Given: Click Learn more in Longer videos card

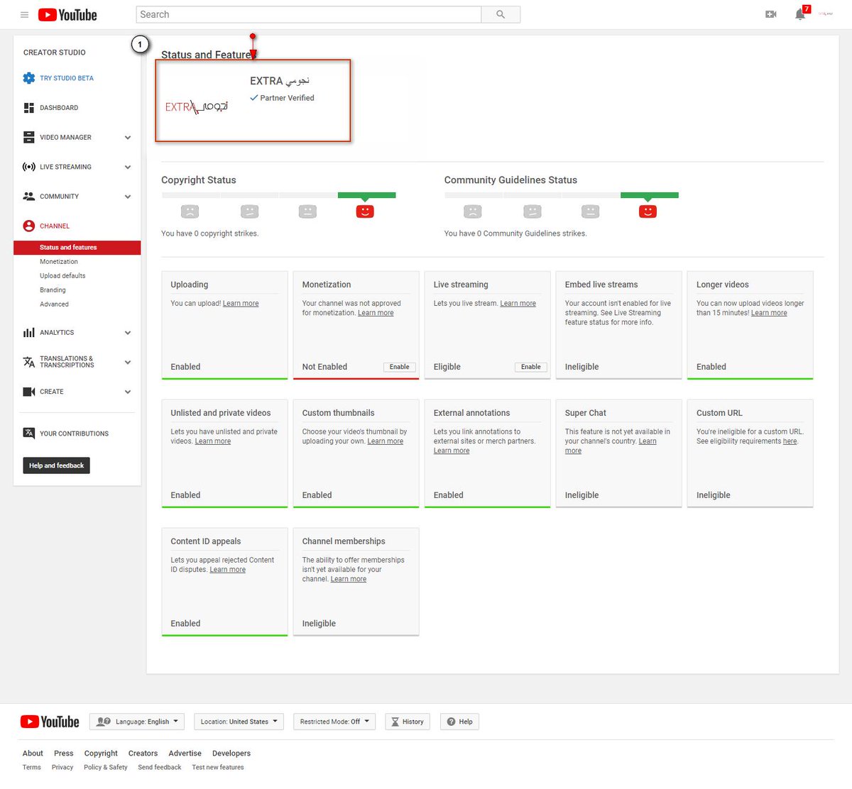Looking at the screenshot, I should pyautogui.click(x=769, y=313).
